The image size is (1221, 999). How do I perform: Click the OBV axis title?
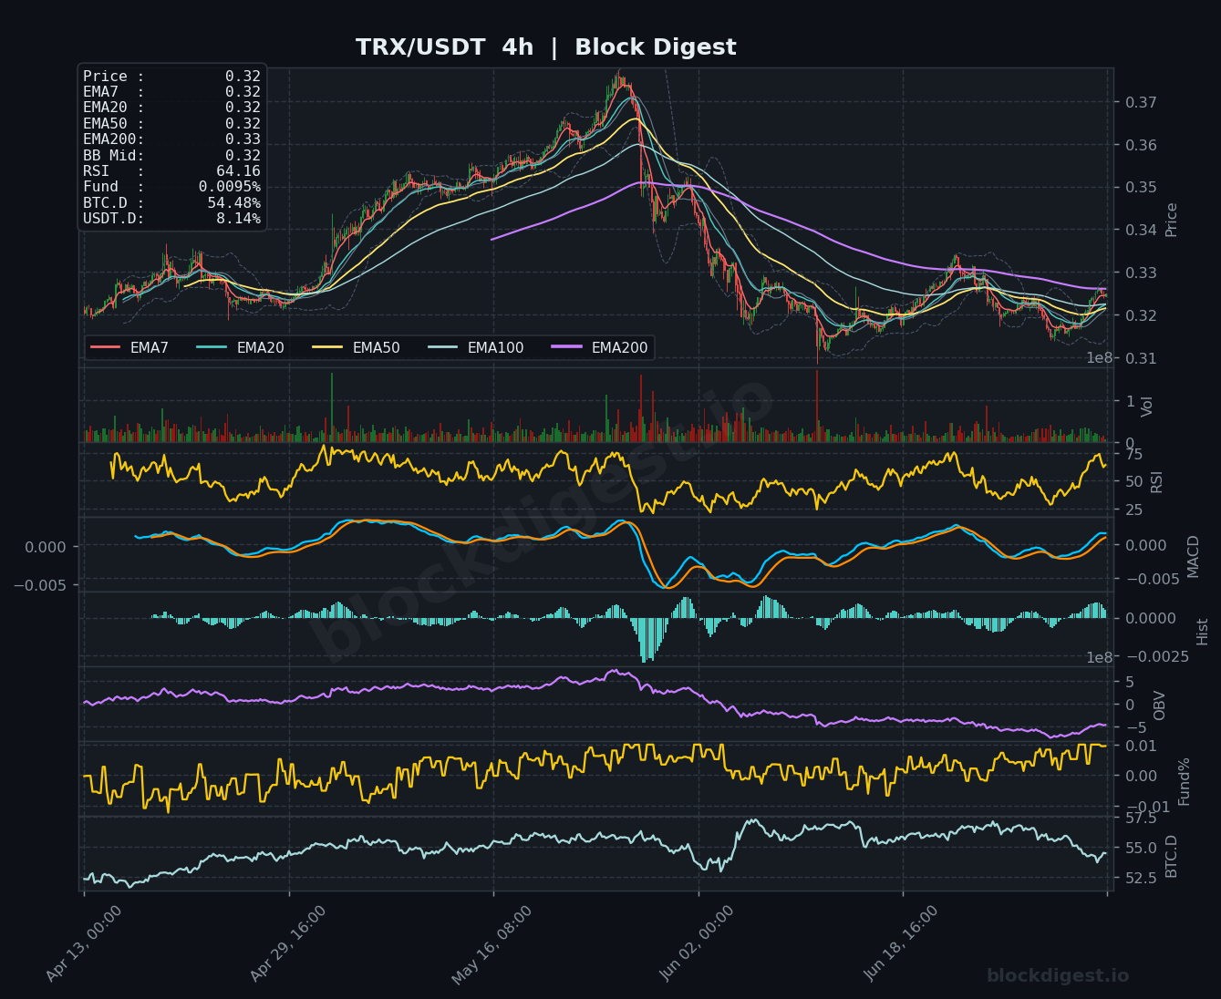coord(1160,705)
